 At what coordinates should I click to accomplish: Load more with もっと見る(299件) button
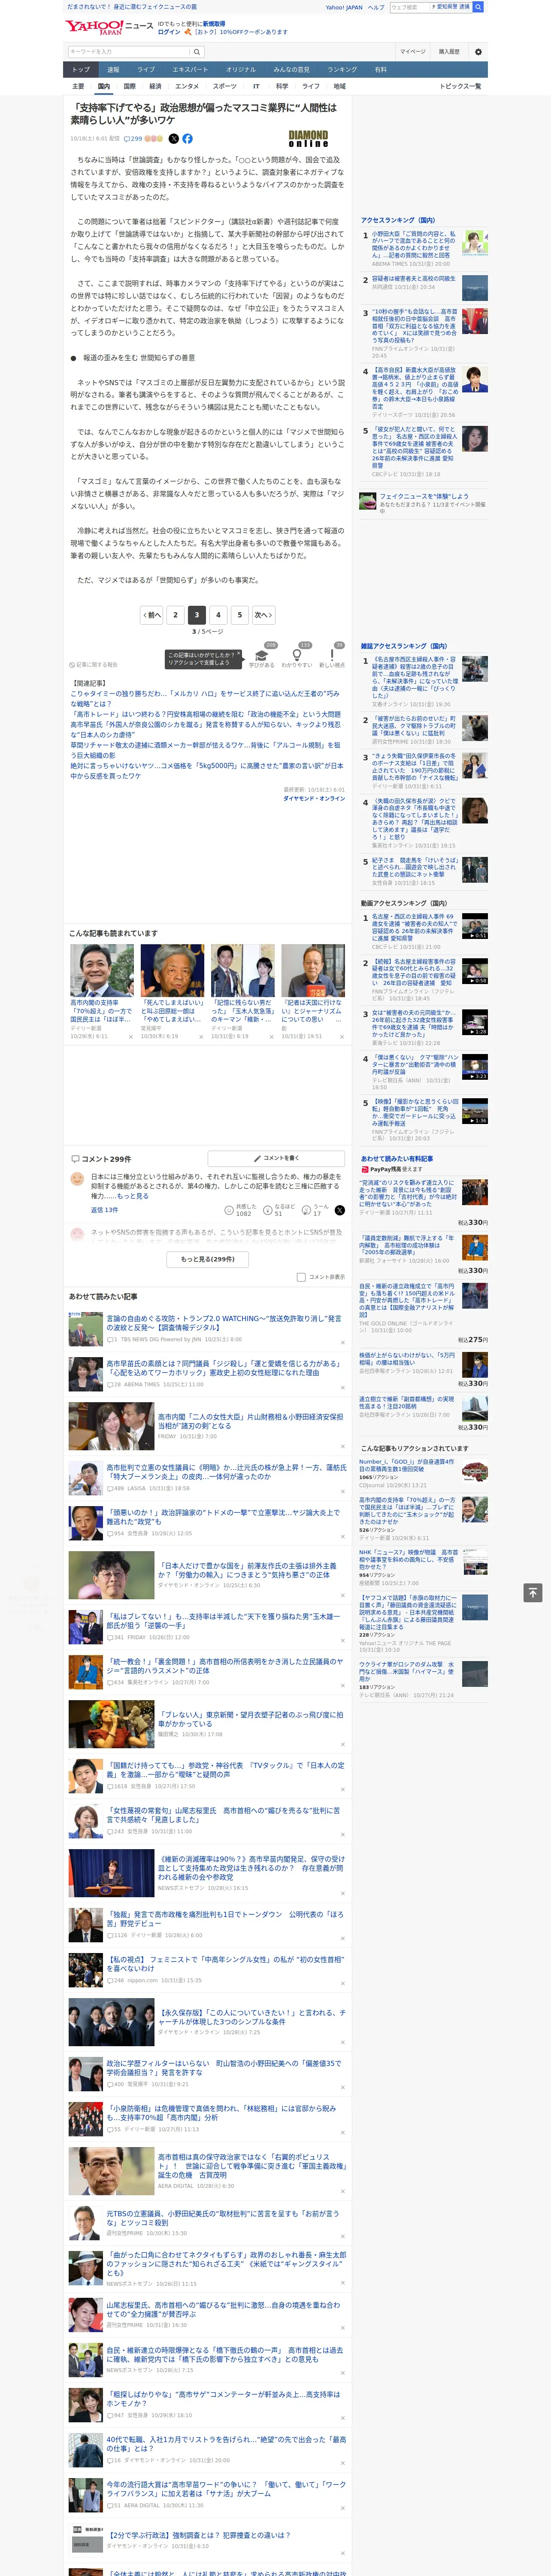pos(208,1259)
